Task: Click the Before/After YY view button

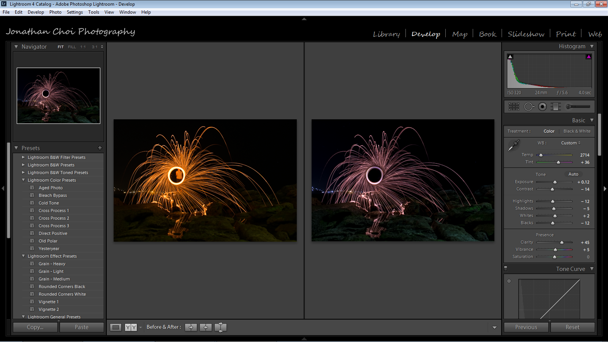Action: click(131, 327)
